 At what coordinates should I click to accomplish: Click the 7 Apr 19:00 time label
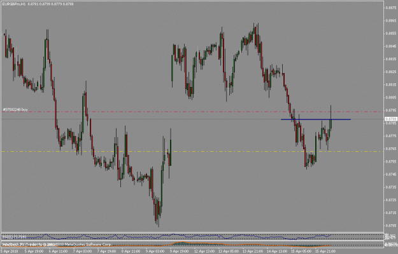coord(107,251)
